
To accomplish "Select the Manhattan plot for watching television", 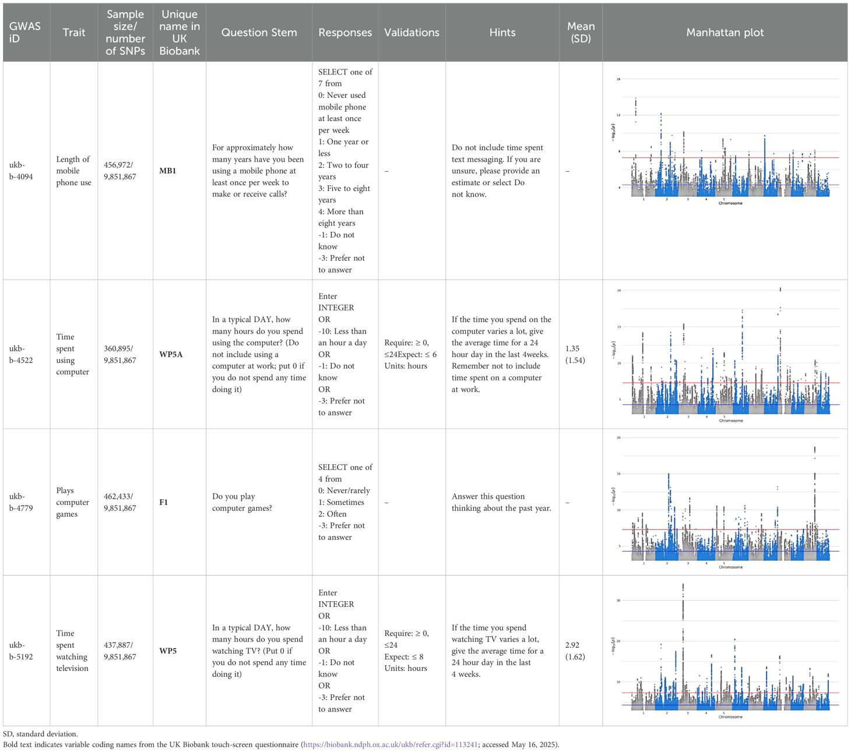I will click(725, 651).
